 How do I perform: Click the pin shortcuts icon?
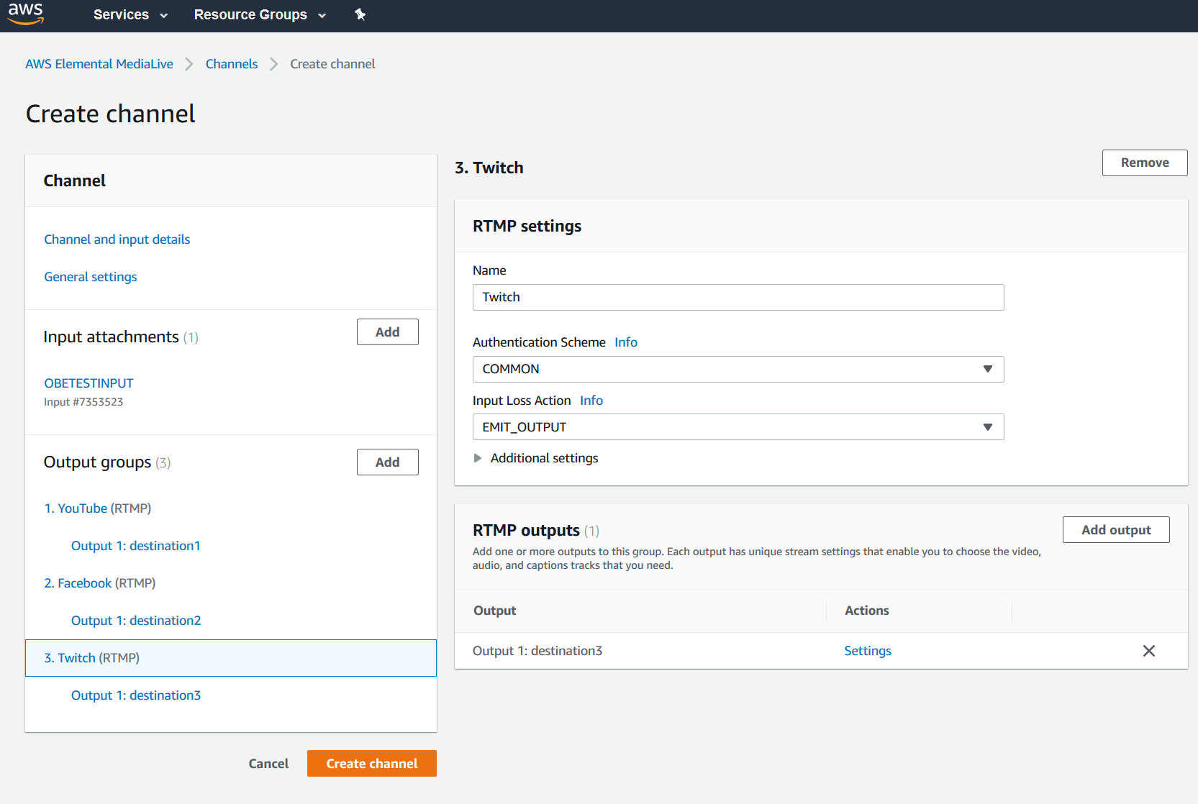click(360, 14)
